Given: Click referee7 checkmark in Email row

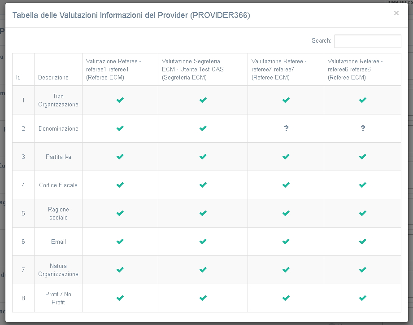Looking at the screenshot, I should (x=286, y=242).
